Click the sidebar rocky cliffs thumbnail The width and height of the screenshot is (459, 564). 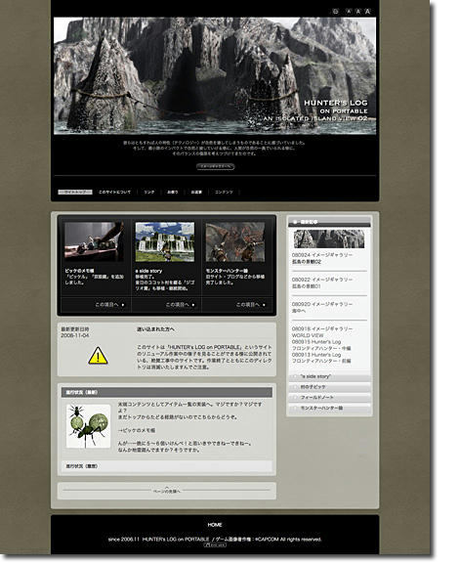coord(329,239)
